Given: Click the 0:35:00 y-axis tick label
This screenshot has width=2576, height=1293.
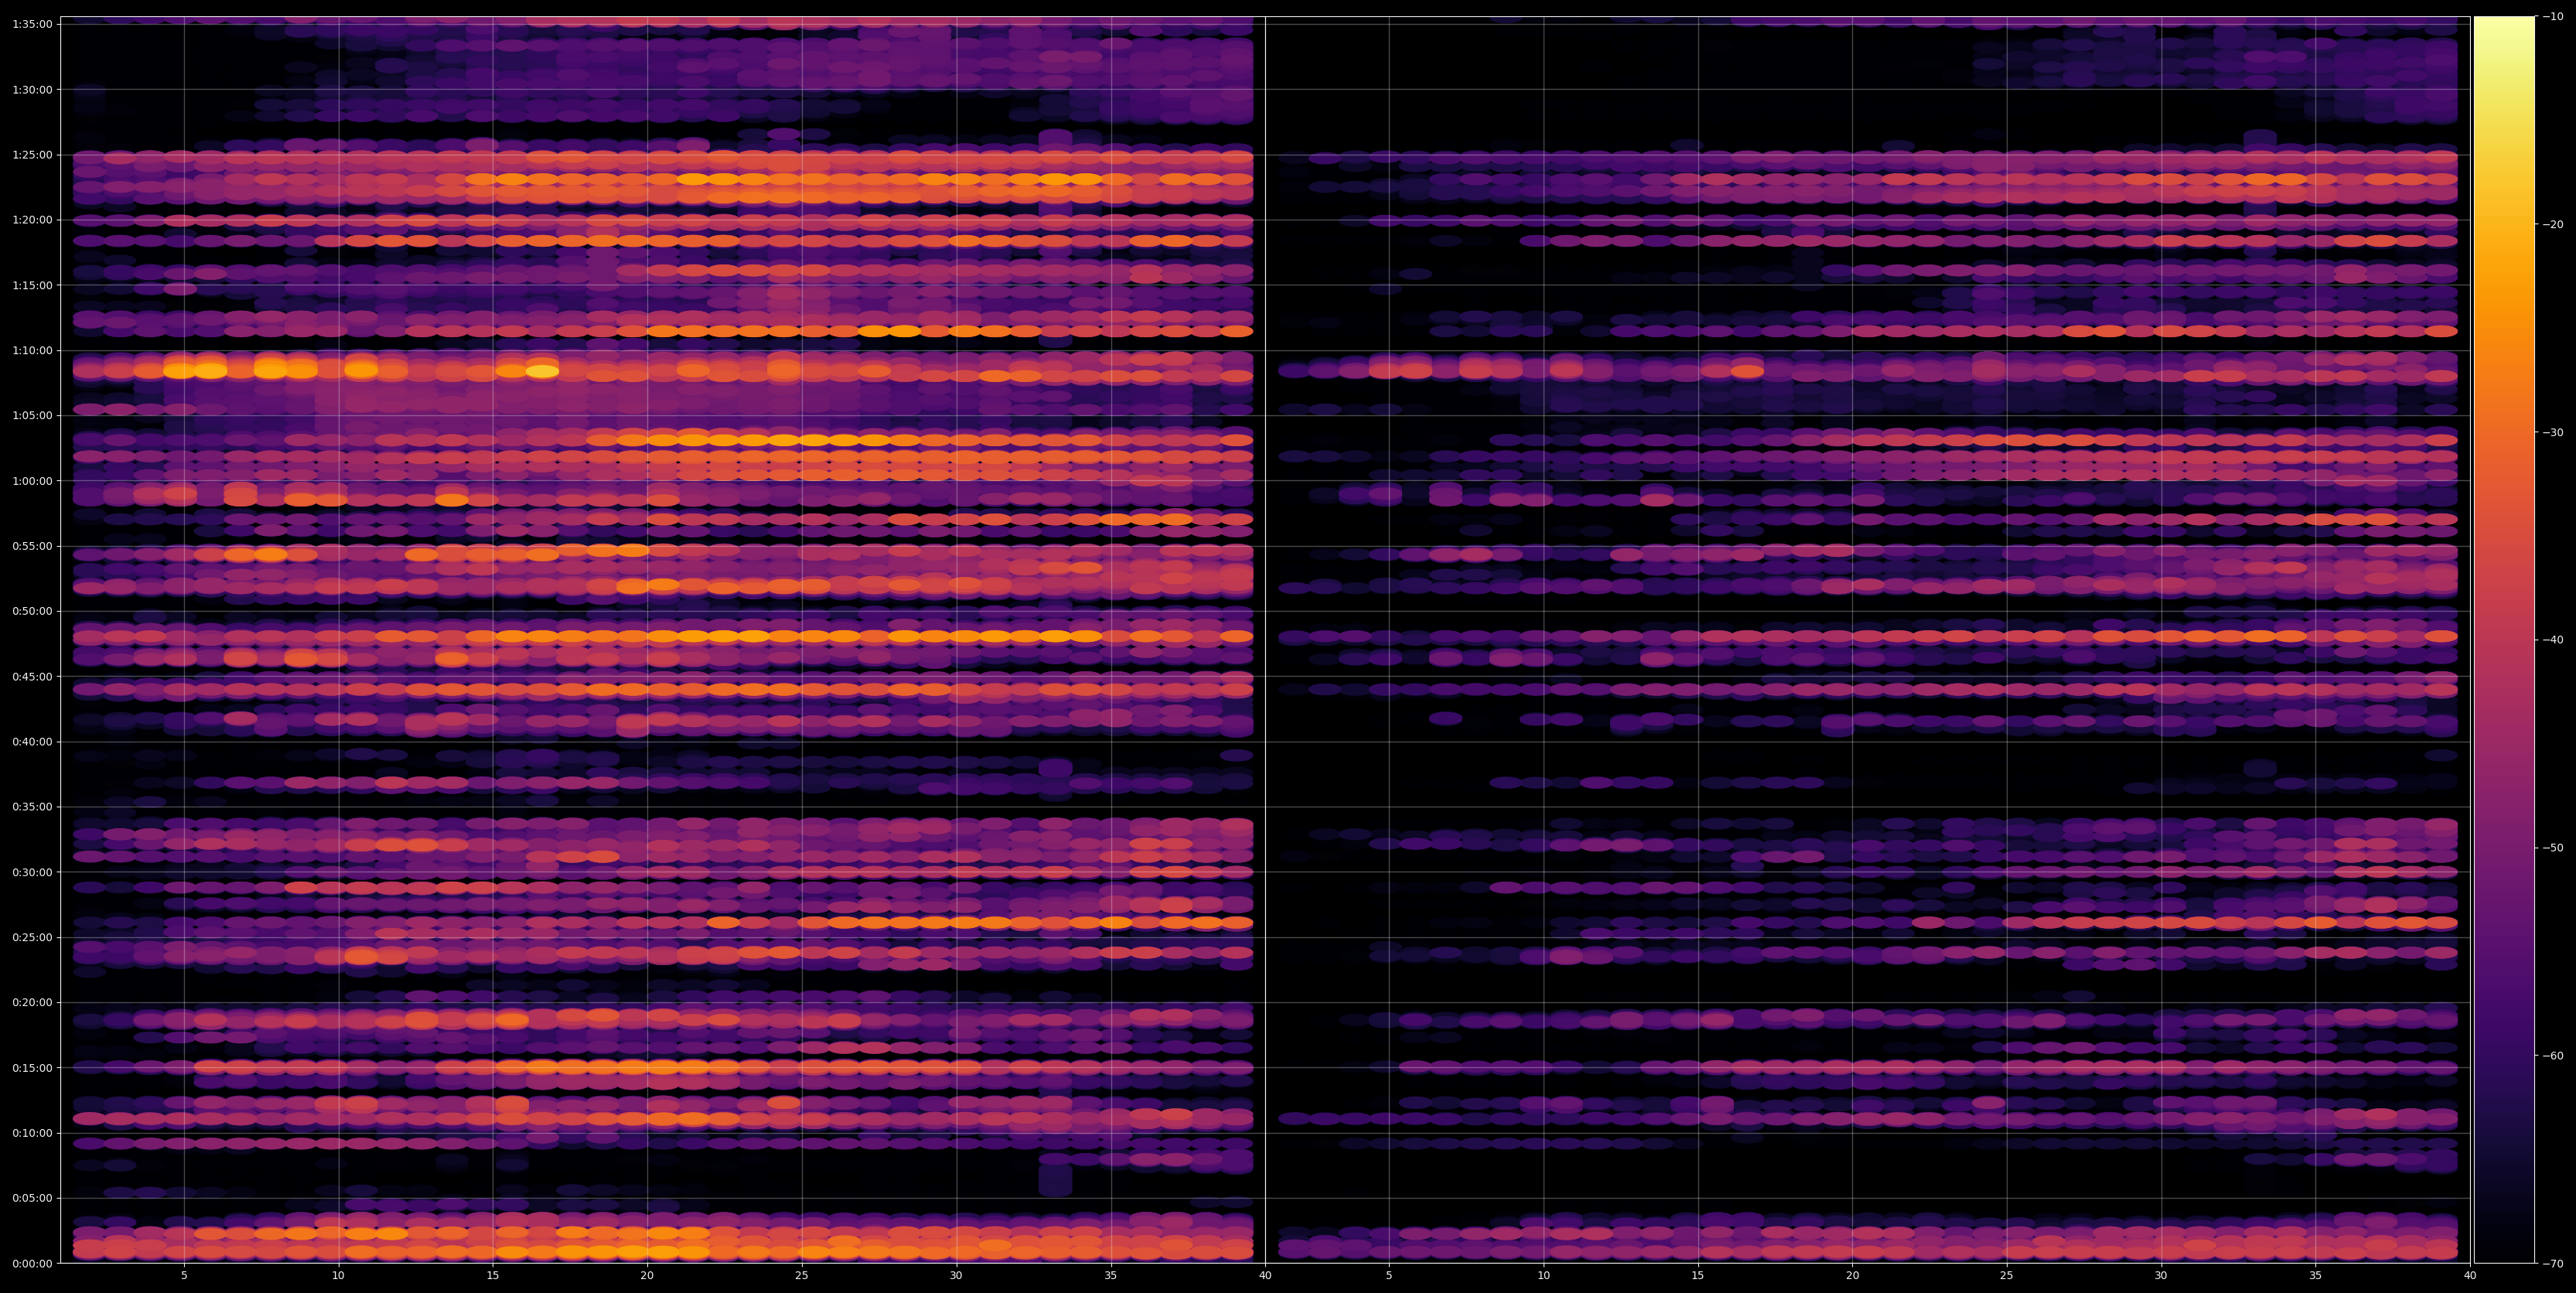Looking at the screenshot, I should (32, 807).
